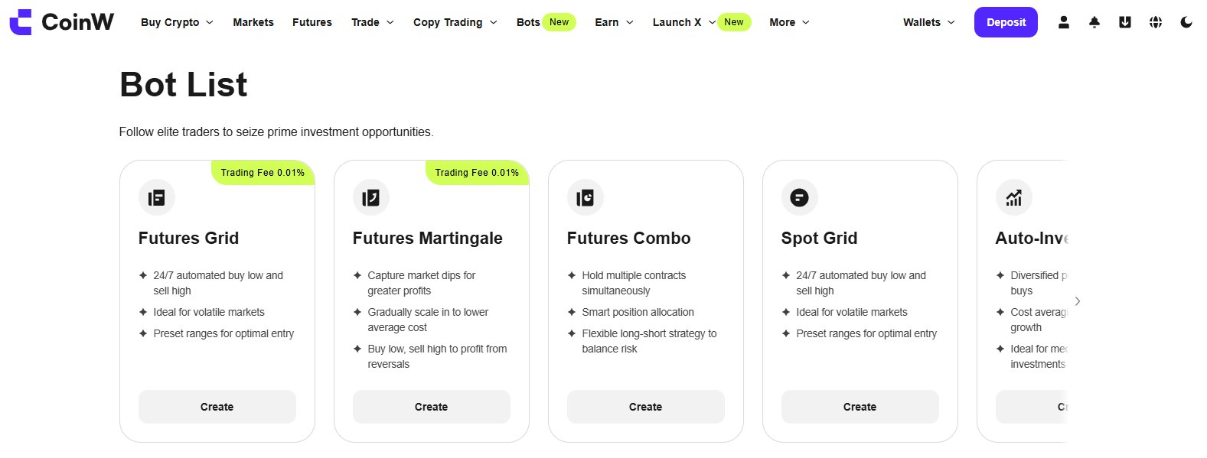This screenshot has height=458, width=1207.
Task: Open language globe icon
Action: click(1156, 22)
